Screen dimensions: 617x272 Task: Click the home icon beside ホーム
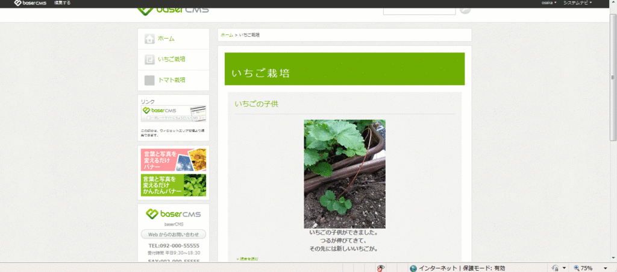point(149,39)
